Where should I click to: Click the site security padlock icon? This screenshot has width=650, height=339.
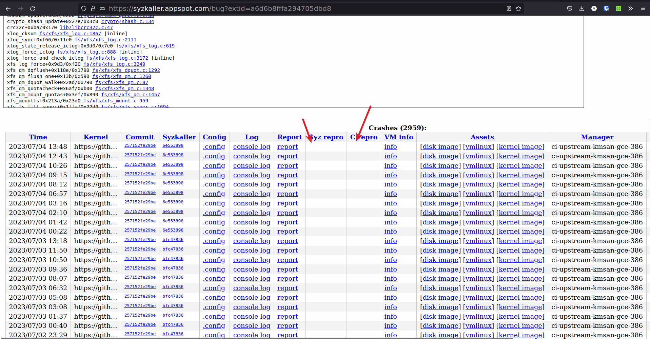(x=93, y=8)
